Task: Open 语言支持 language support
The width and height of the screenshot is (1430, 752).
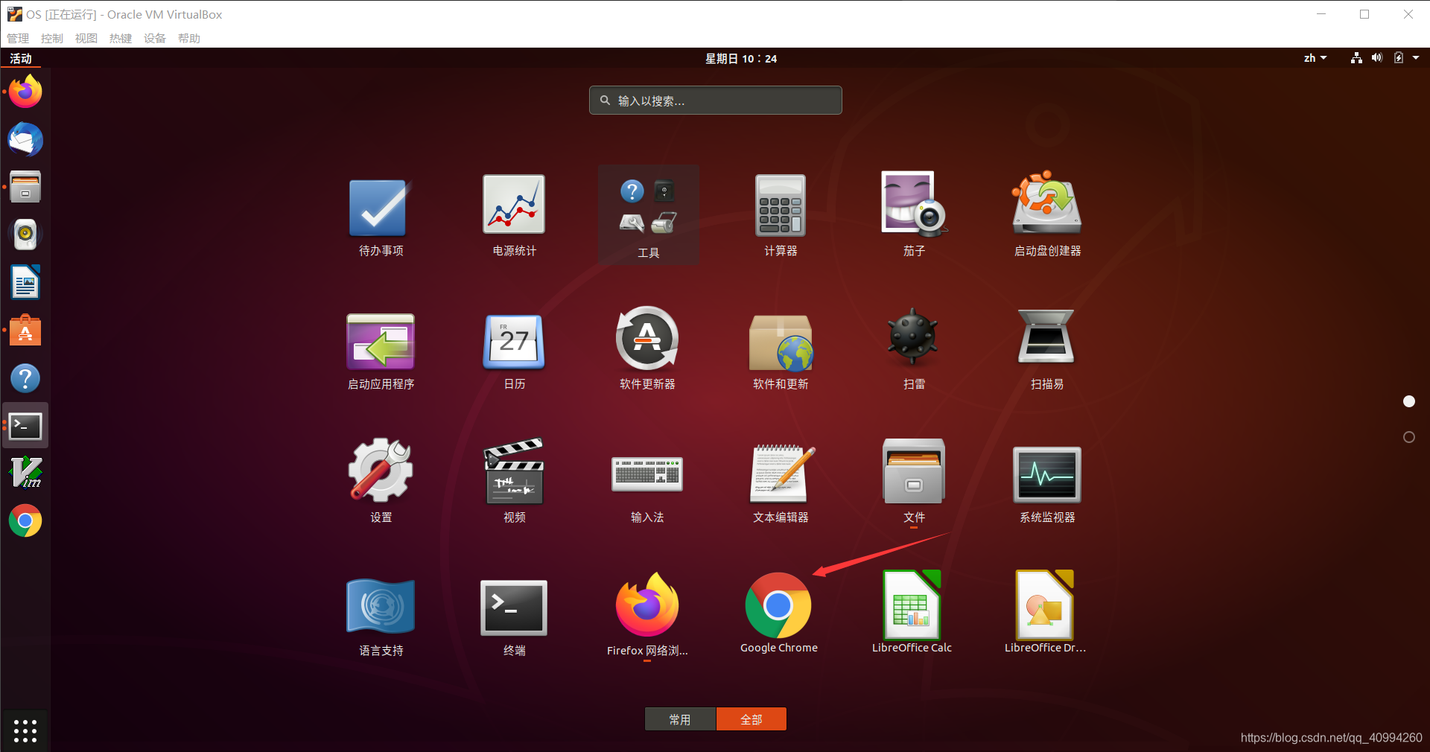Action: point(381,616)
